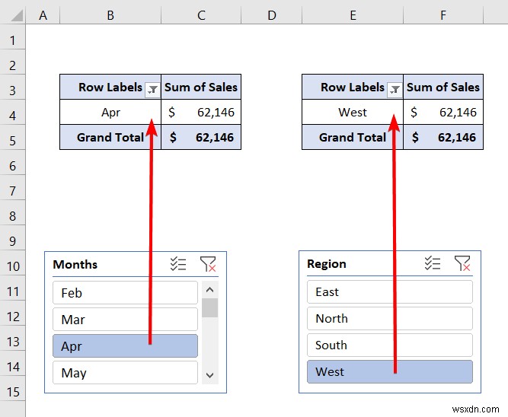Image resolution: width=508 pixels, height=417 pixels.
Task: Click the Apr cell in pivot table
Action: tap(110, 112)
